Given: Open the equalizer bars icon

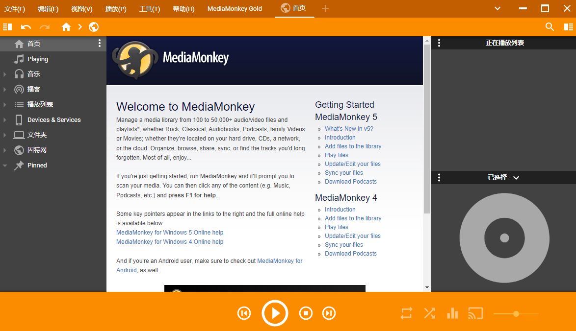Looking at the screenshot, I should [452, 313].
